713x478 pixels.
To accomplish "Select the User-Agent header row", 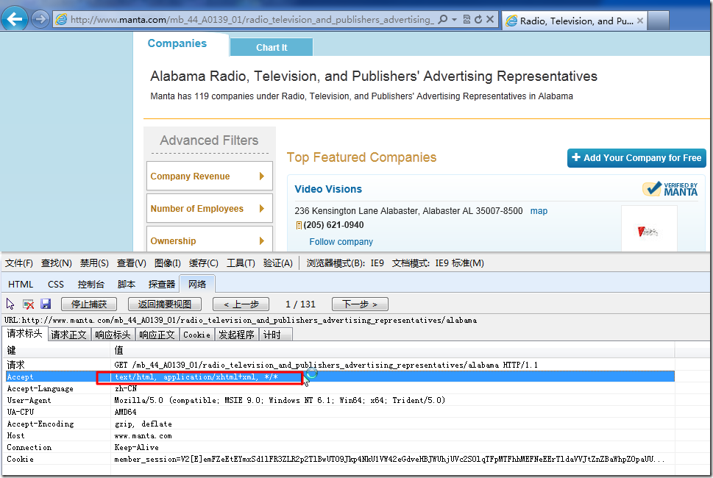I will 340,400.
